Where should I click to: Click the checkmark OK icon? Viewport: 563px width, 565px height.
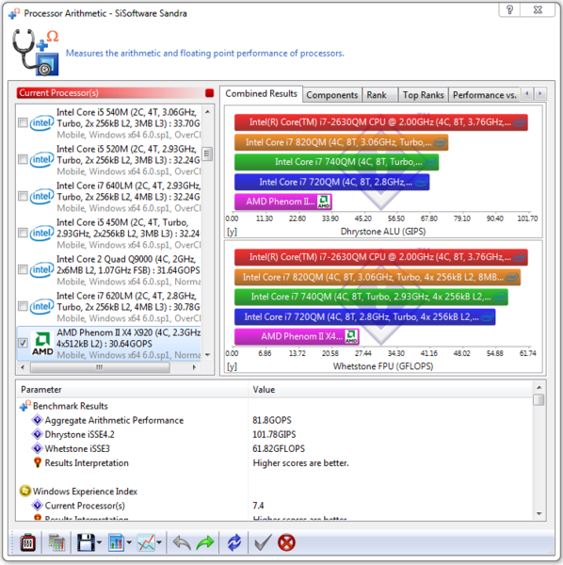(x=263, y=542)
